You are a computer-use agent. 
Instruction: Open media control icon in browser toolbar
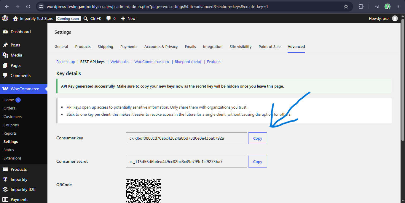[377, 7]
